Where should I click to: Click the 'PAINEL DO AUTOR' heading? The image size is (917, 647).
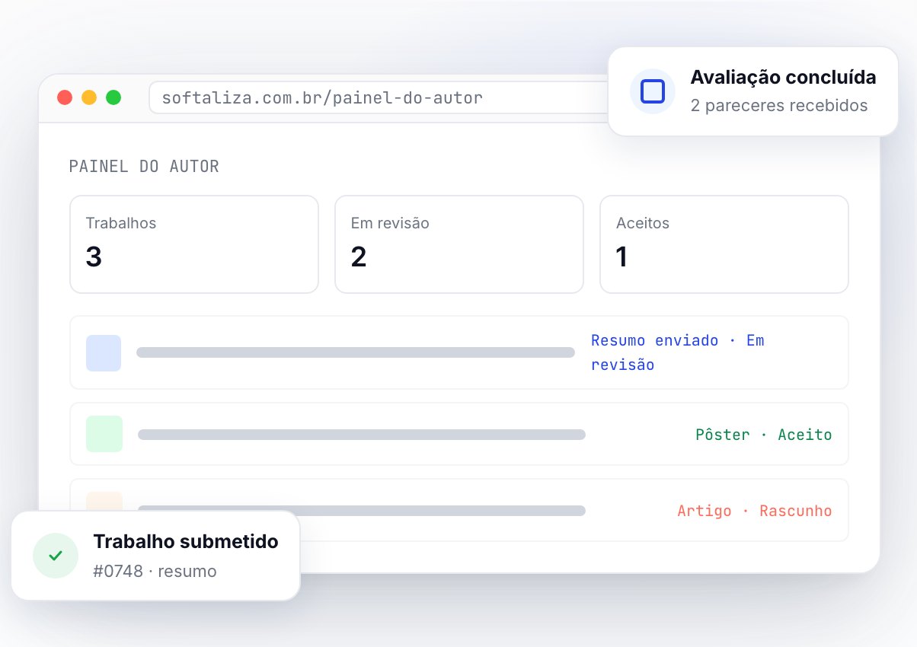(144, 167)
